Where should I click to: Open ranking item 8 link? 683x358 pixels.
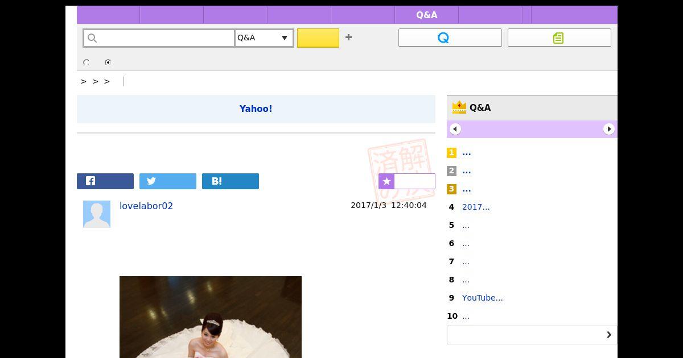pyautogui.click(x=466, y=280)
